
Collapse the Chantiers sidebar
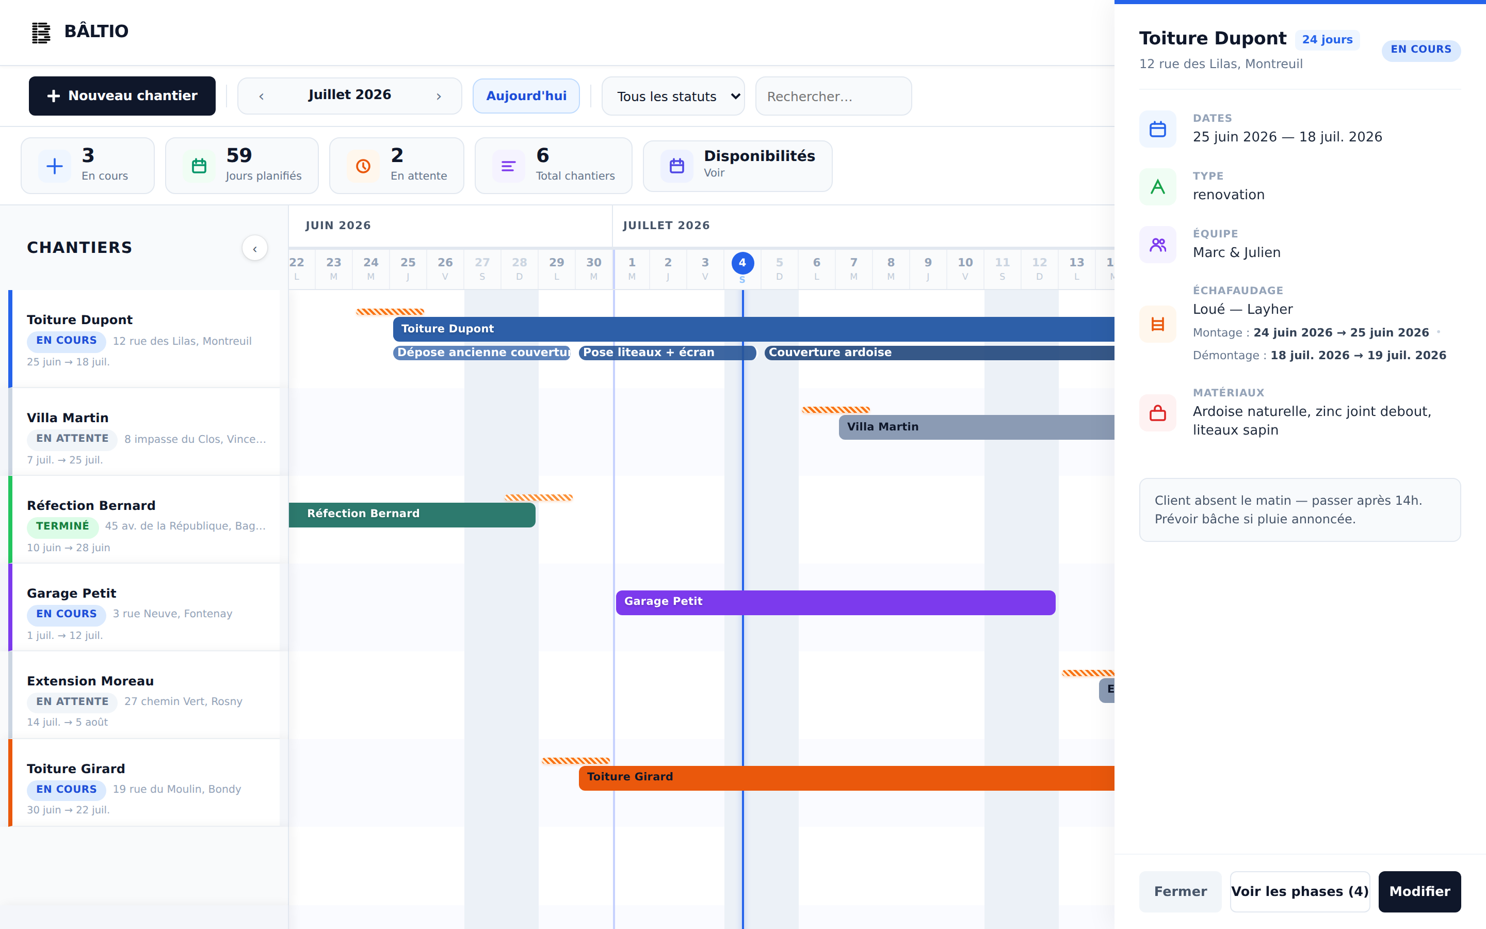255,248
